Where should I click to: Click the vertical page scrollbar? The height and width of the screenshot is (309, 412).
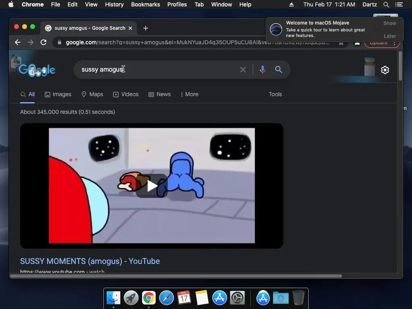(400, 66)
